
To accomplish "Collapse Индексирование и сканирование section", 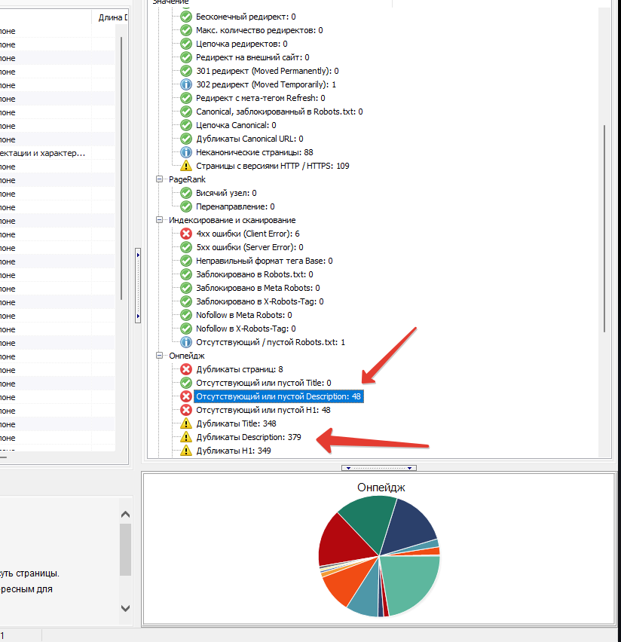I will click(x=160, y=220).
